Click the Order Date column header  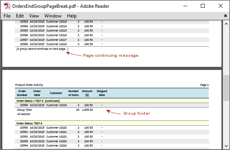[x=37, y=93]
